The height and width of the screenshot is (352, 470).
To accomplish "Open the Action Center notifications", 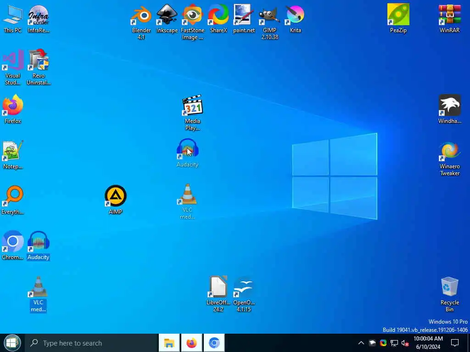I will [x=455, y=343].
